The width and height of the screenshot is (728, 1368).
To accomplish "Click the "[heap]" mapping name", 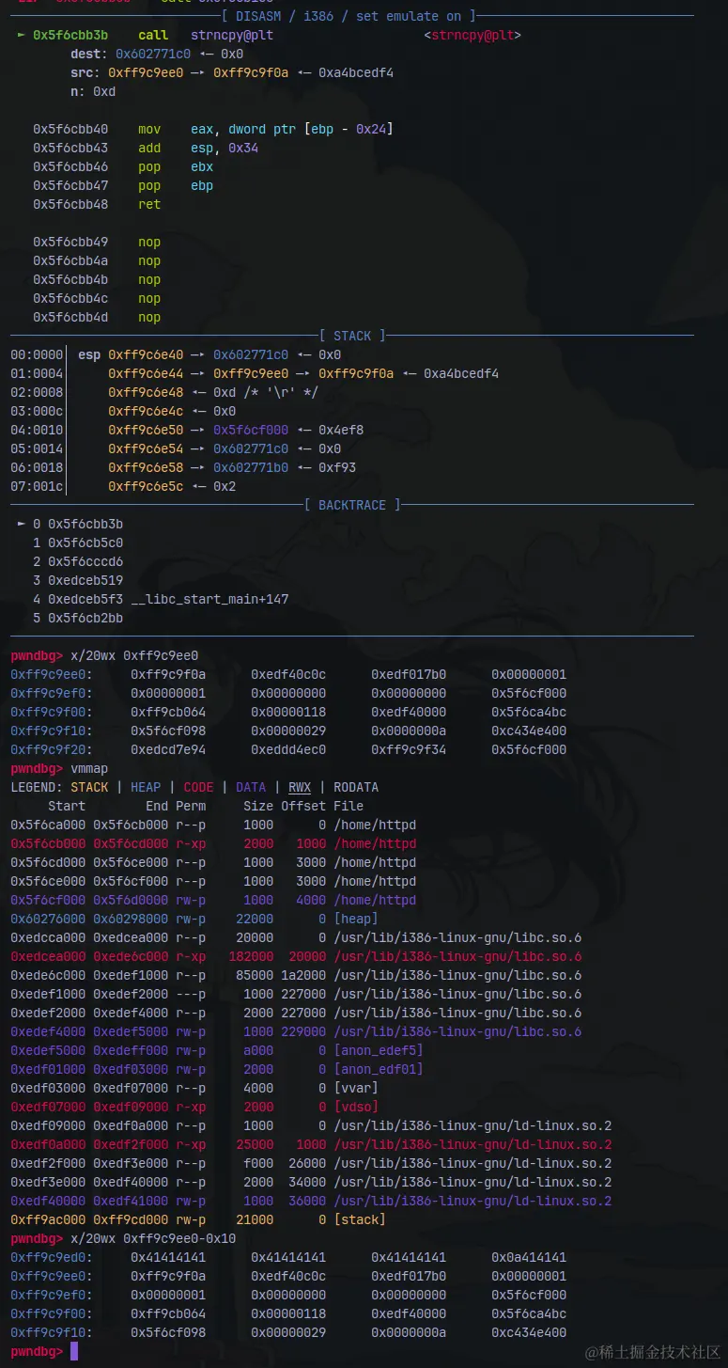I will pyautogui.click(x=356, y=919).
